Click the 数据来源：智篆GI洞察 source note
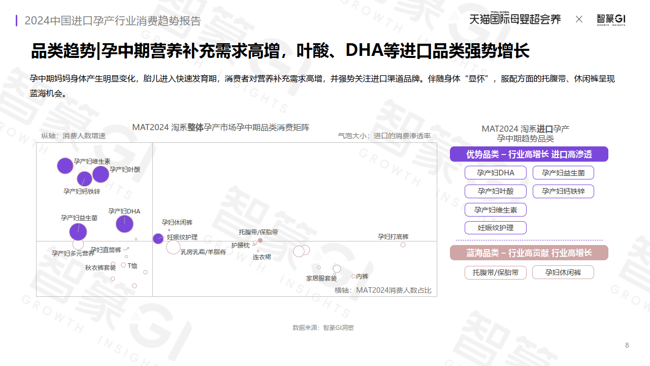 point(323,328)
